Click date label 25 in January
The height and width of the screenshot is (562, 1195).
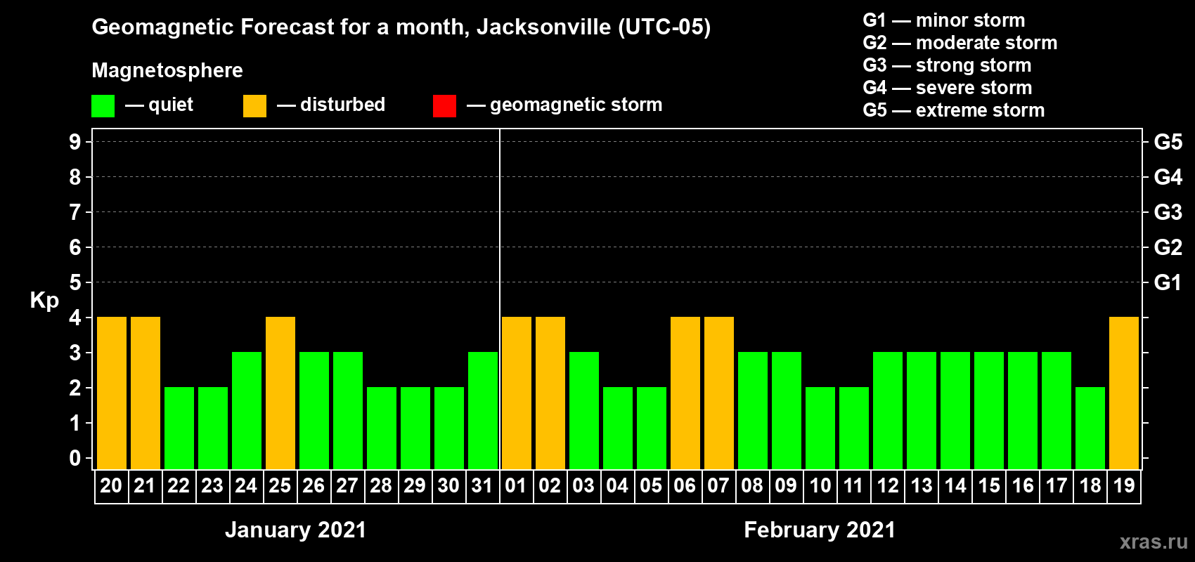(x=280, y=486)
